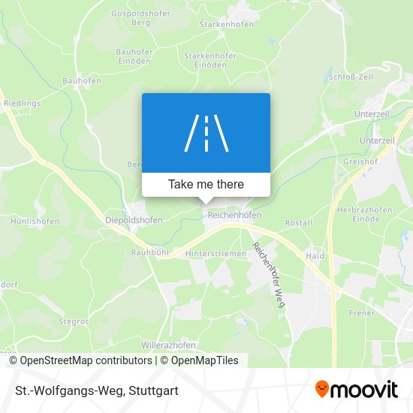Click the Reichenhofer Weg street label
Screen dimensions: 413x413
(269, 275)
